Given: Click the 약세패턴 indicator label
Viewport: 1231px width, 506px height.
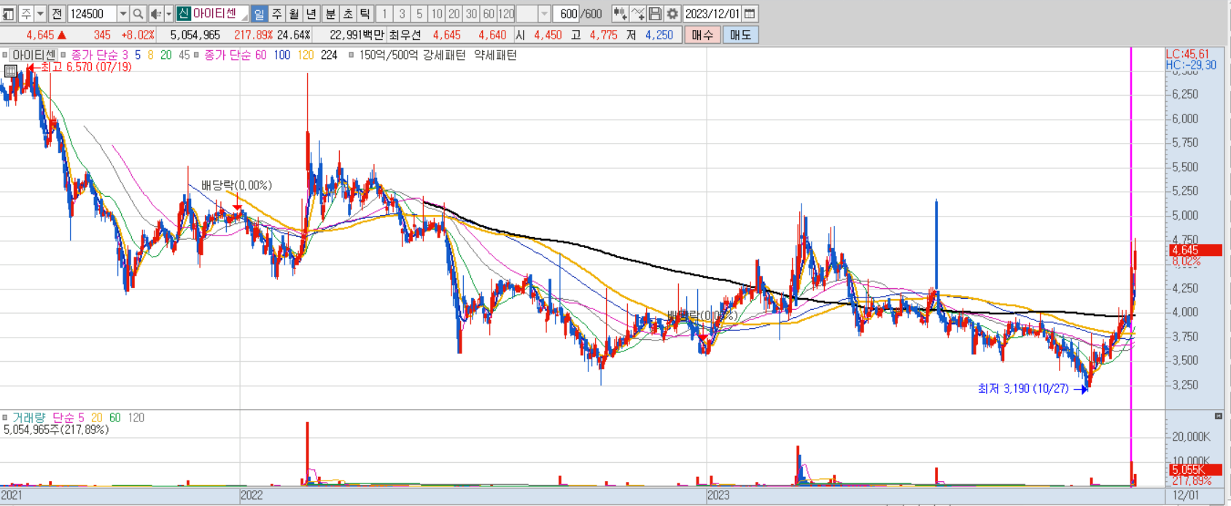Looking at the screenshot, I should click(x=495, y=55).
